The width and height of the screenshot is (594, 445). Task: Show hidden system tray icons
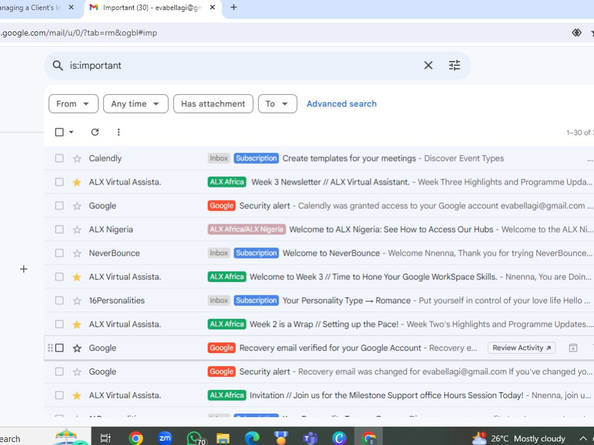[x=583, y=438]
